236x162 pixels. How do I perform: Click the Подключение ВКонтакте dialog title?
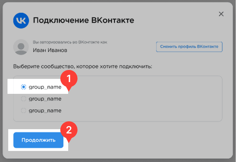click(83, 20)
